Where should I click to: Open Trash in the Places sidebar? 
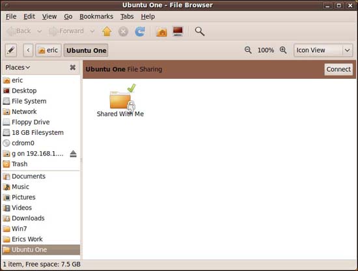pos(20,164)
